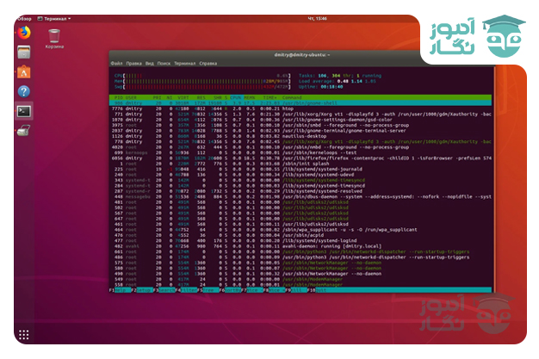Open the Files manager dock icon
Screen dimensions: 539x359
[x=24, y=53]
